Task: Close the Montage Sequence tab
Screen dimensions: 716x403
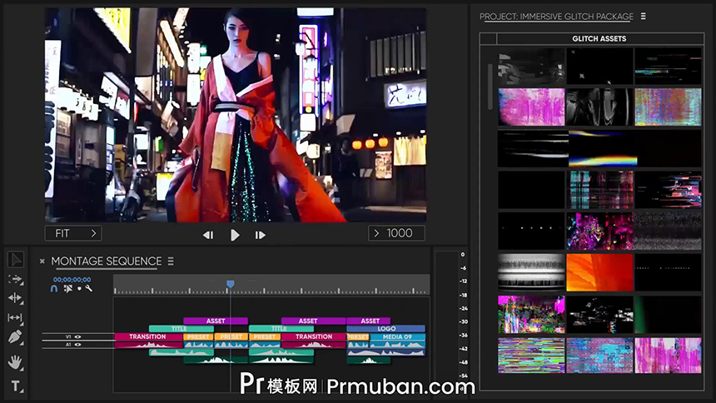Action: pyautogui.click(x=42, y=261)
